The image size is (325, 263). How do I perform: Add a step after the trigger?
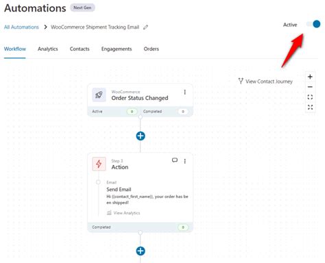141,136
